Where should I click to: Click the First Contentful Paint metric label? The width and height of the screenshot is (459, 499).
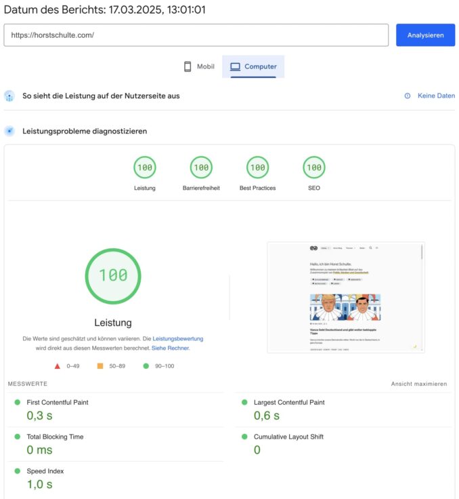click(x=58, y=402)
